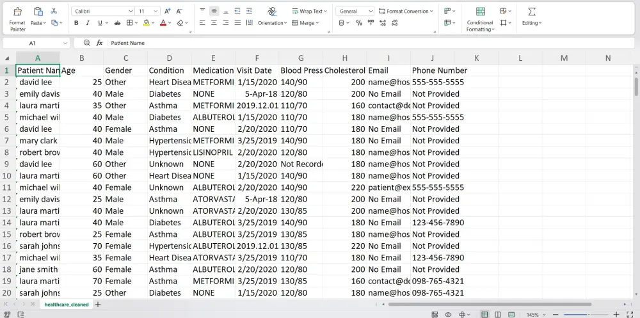
Task: Decrease indent icon
Action: (237, 11)
